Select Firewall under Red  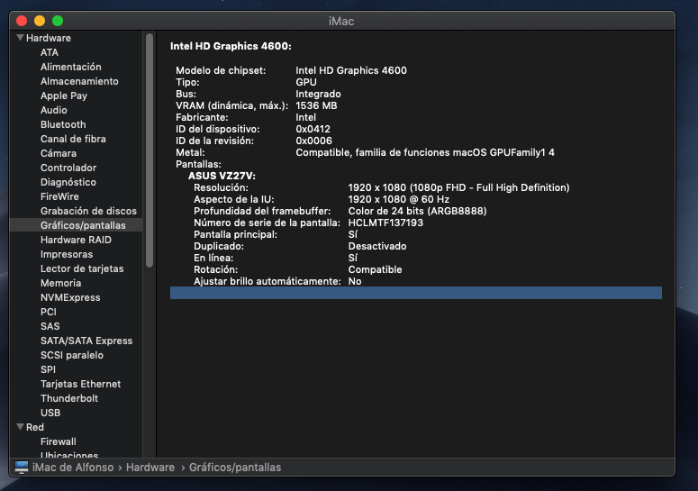(59, 441)
